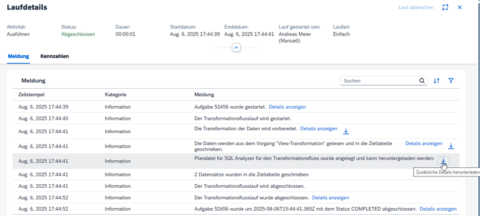Click the sort messages icon

click(x=437, y=81)
